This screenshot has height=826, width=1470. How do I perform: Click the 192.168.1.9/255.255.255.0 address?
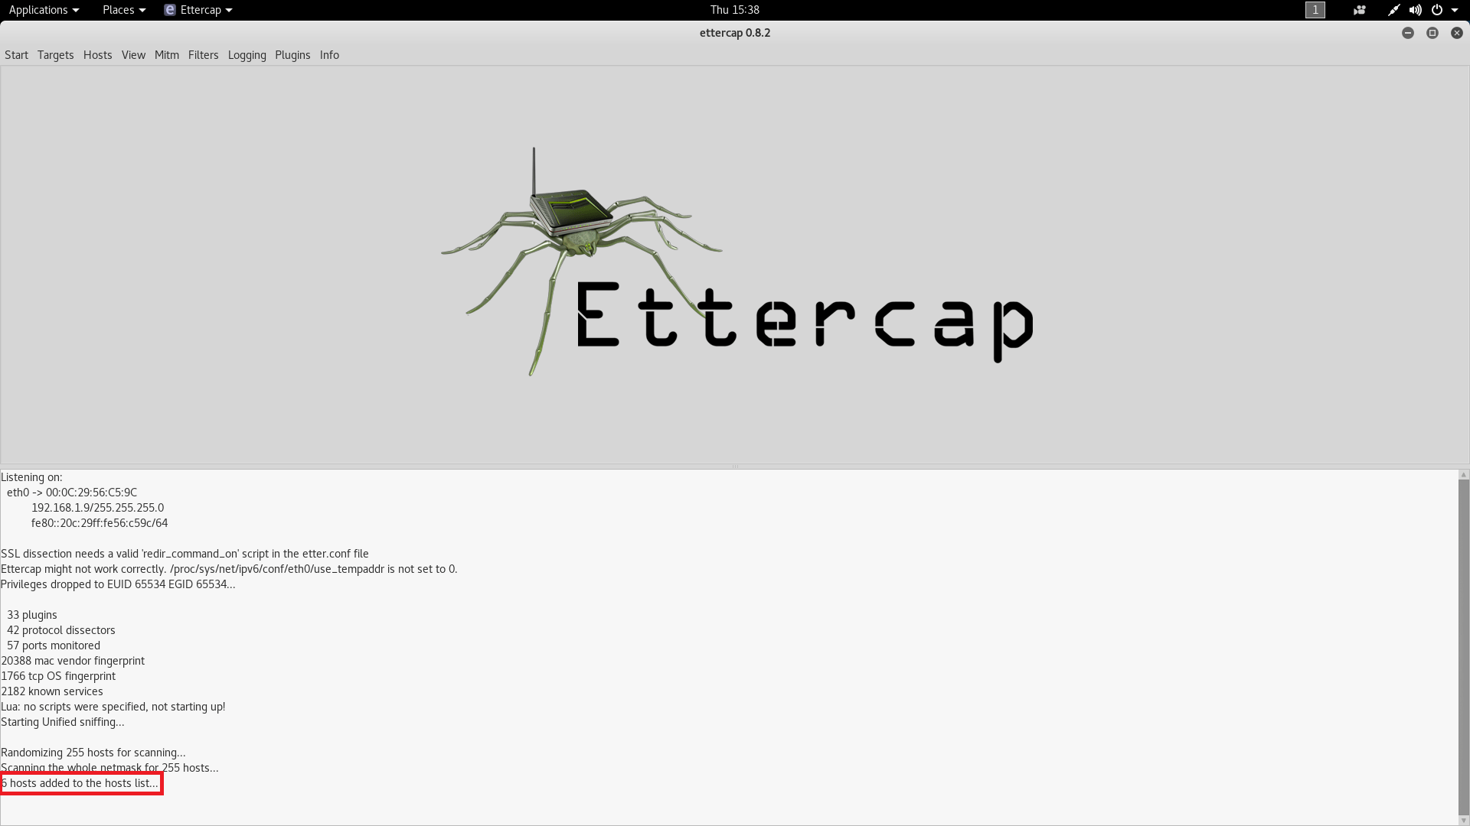[97, 508]
